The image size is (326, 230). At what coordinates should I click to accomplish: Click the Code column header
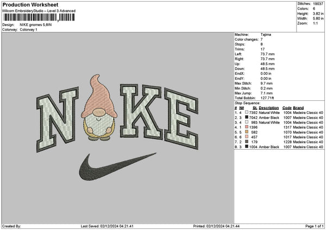(287, 108)
